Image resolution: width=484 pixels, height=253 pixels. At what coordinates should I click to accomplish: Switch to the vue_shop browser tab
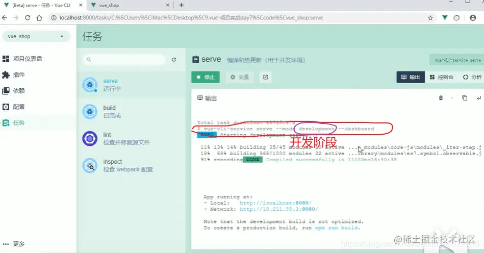coord(130,5)
